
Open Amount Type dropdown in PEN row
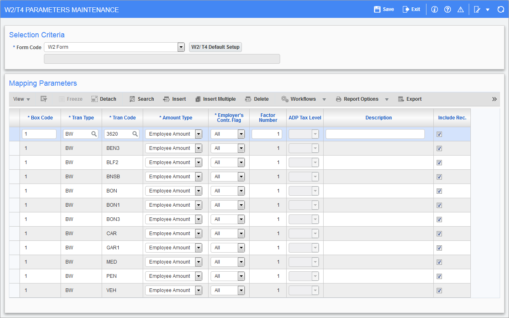pyautogui.click(x=198, y=276)
